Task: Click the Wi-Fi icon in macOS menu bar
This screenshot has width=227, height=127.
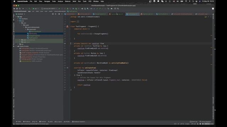Action: coord(186,1)
